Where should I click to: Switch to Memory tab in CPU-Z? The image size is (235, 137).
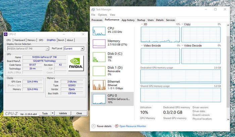coord(31,40)
